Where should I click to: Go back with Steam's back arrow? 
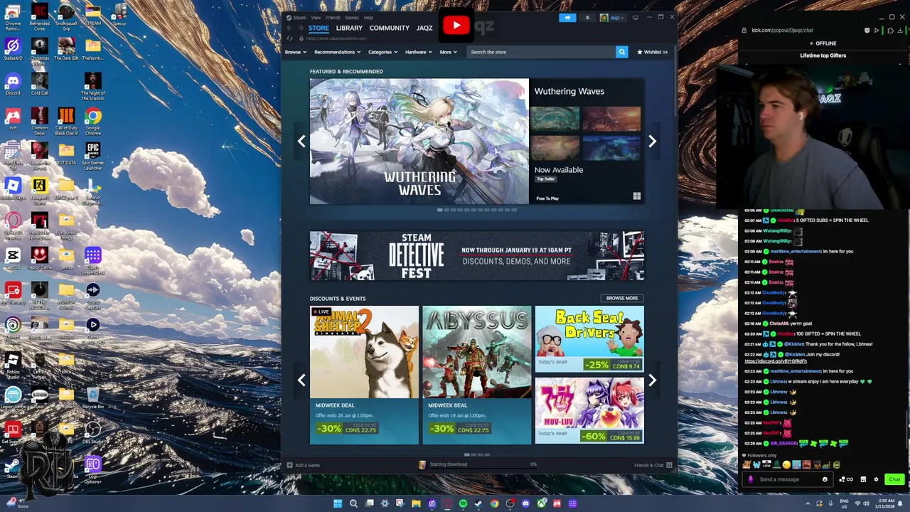[x=289, y=28]
